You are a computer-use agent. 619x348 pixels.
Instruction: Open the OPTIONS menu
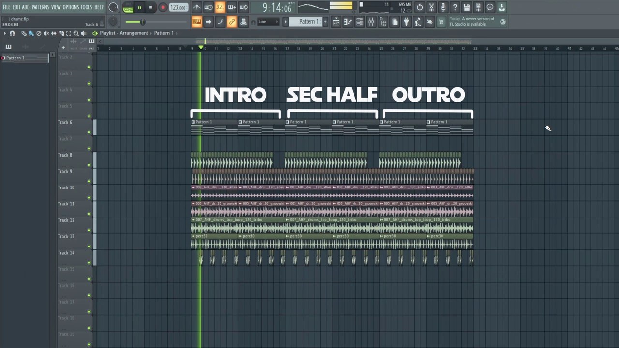(71, 7)
